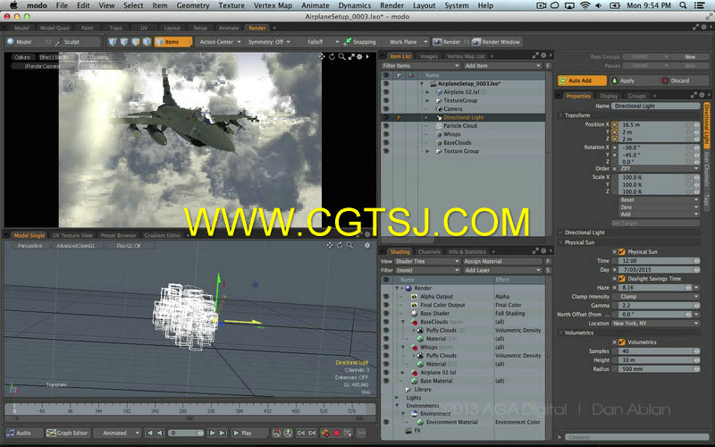Screen dimensions: 715x447
Task: Click the Render button in toolbar
Action: point(447,42)
